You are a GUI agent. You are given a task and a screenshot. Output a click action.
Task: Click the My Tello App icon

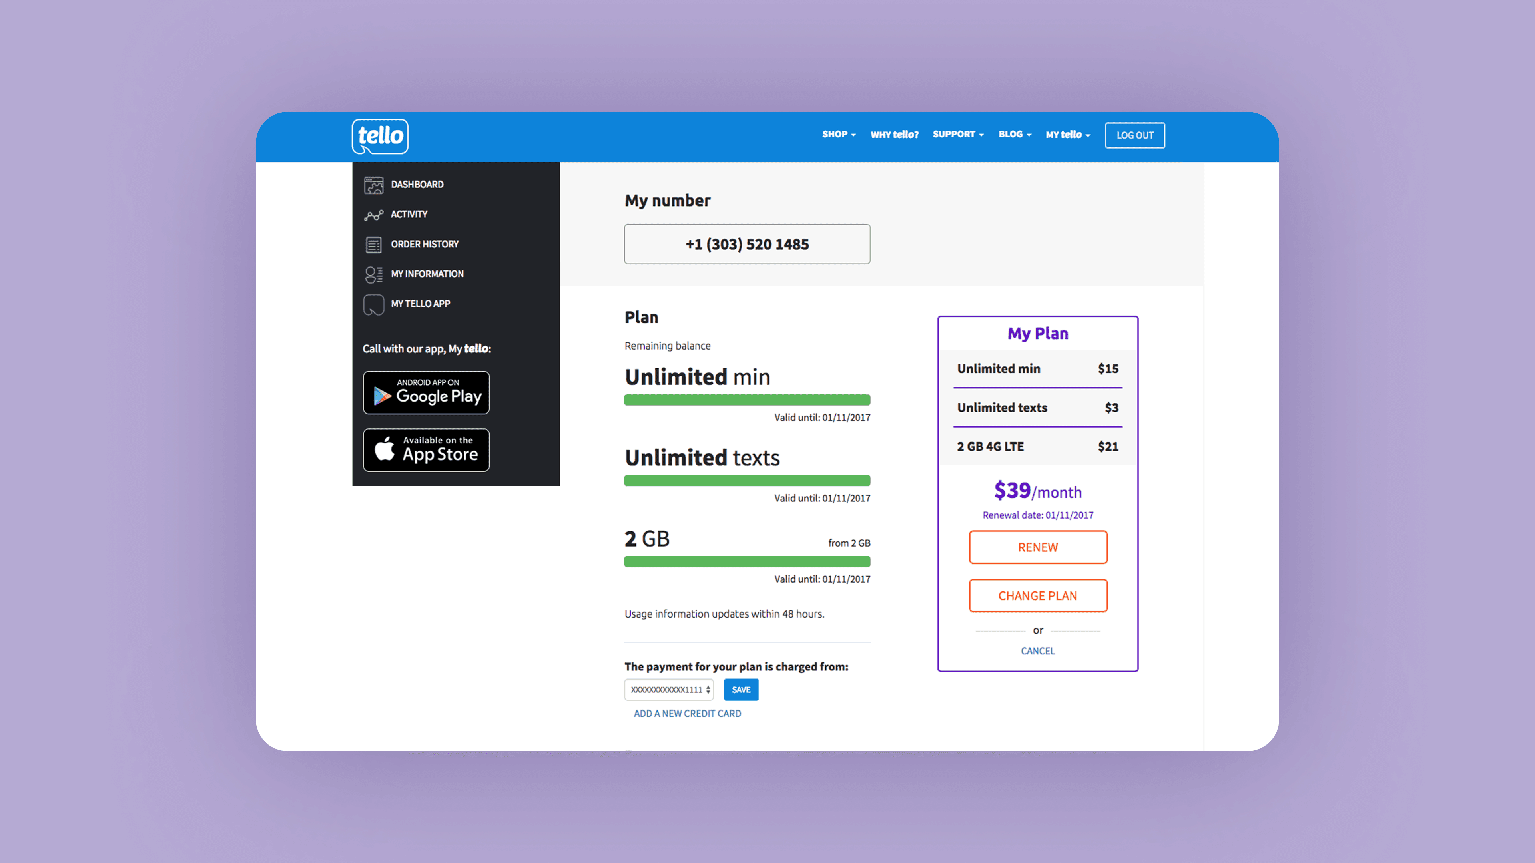[374, 304]
